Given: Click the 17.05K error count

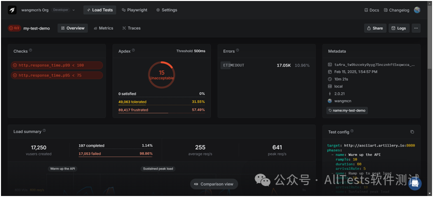Looking at the screenshot, I should (x=284, y=66).
